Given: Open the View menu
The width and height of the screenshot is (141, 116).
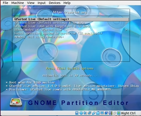Looking at the screenshot, I should [31, 3].
